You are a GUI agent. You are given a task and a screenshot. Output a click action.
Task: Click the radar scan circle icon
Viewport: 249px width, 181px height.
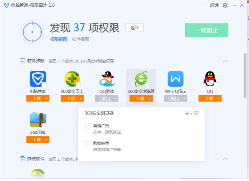pos(32,32)
